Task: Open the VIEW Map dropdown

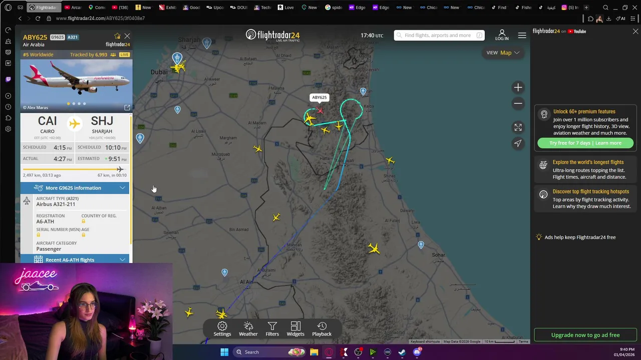Action: tap(503, 52)
